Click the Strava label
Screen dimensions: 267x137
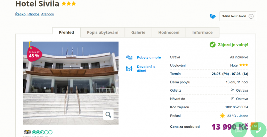click(175, 57)
